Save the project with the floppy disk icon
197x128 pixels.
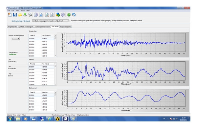coord(15,15)
